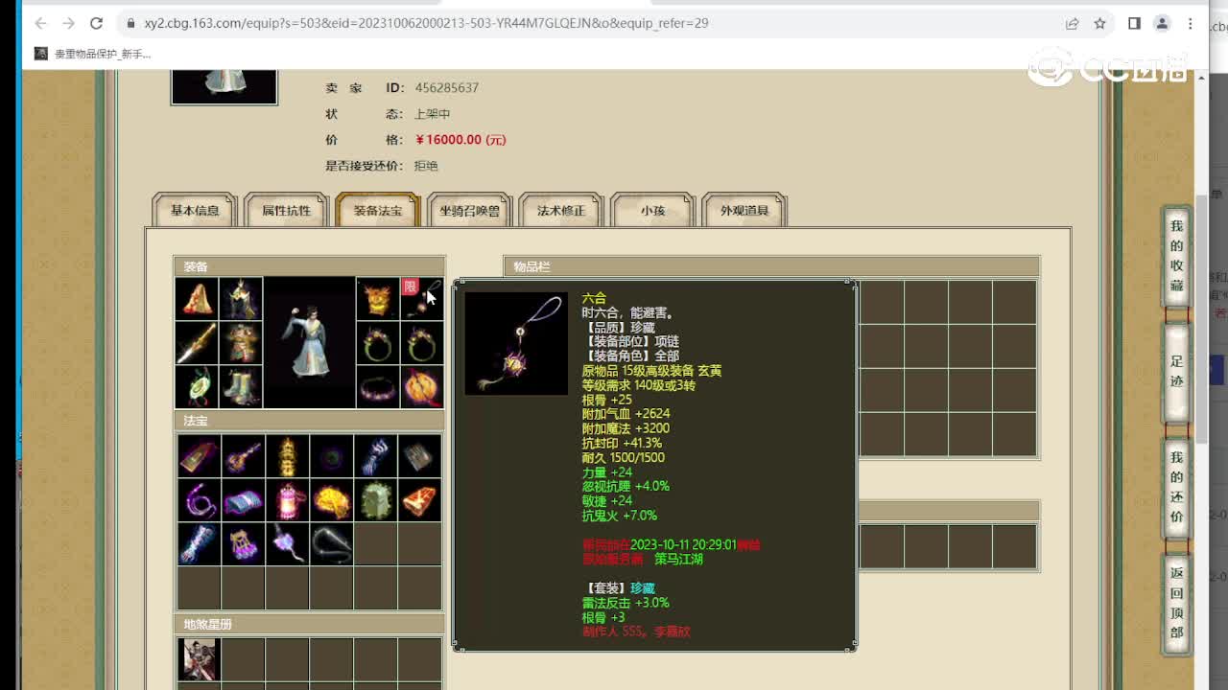Select the pink lantern treasure icon
The width and height of the screenshot is (1228, 690).
(x=287, y=500)
